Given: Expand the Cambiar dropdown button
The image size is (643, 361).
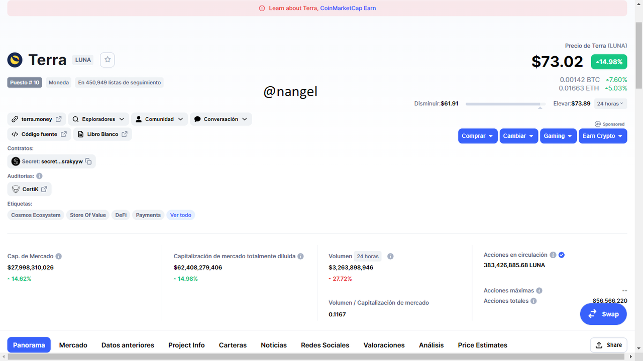Looking at the screenshot, I should (x=519, y=136).
